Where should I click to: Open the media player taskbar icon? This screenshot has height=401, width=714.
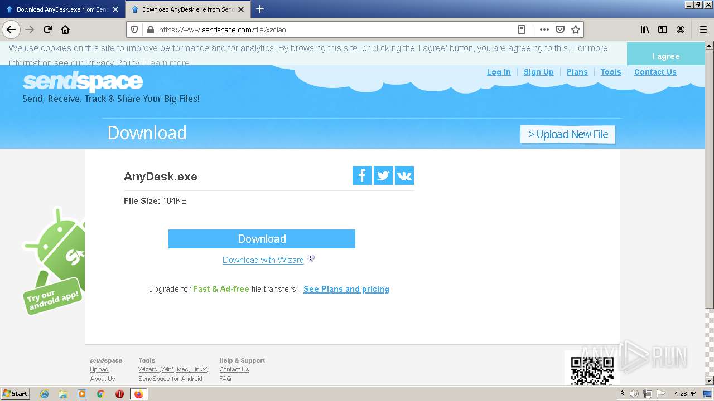82,394
